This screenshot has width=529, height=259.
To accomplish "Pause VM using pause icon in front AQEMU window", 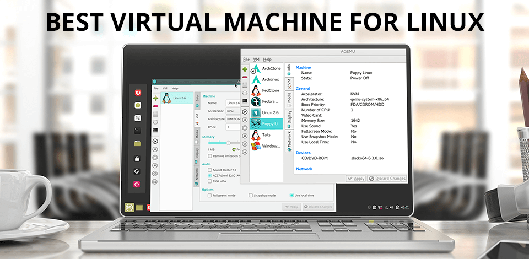I will [245, 120].
